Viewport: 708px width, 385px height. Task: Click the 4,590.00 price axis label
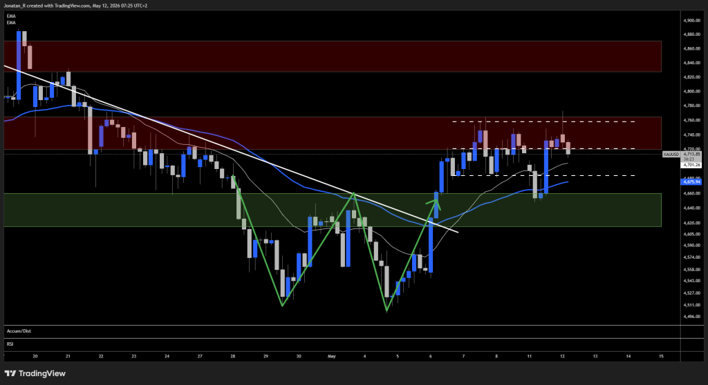coord(691,246)
